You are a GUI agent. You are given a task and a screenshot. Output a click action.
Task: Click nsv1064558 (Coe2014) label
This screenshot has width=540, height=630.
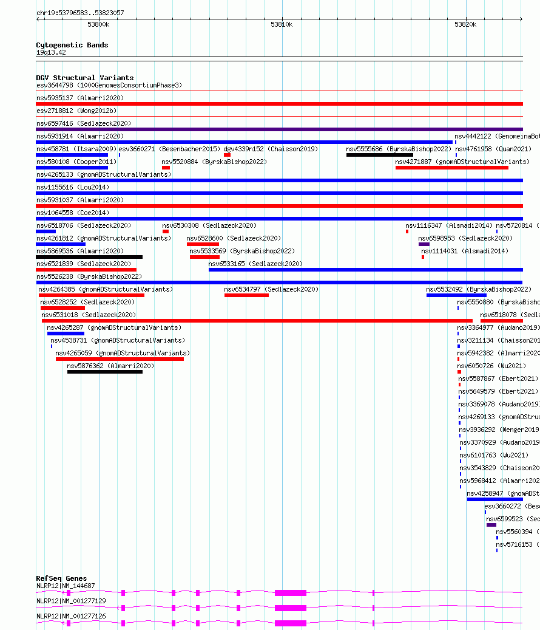[x=73, y=213]
